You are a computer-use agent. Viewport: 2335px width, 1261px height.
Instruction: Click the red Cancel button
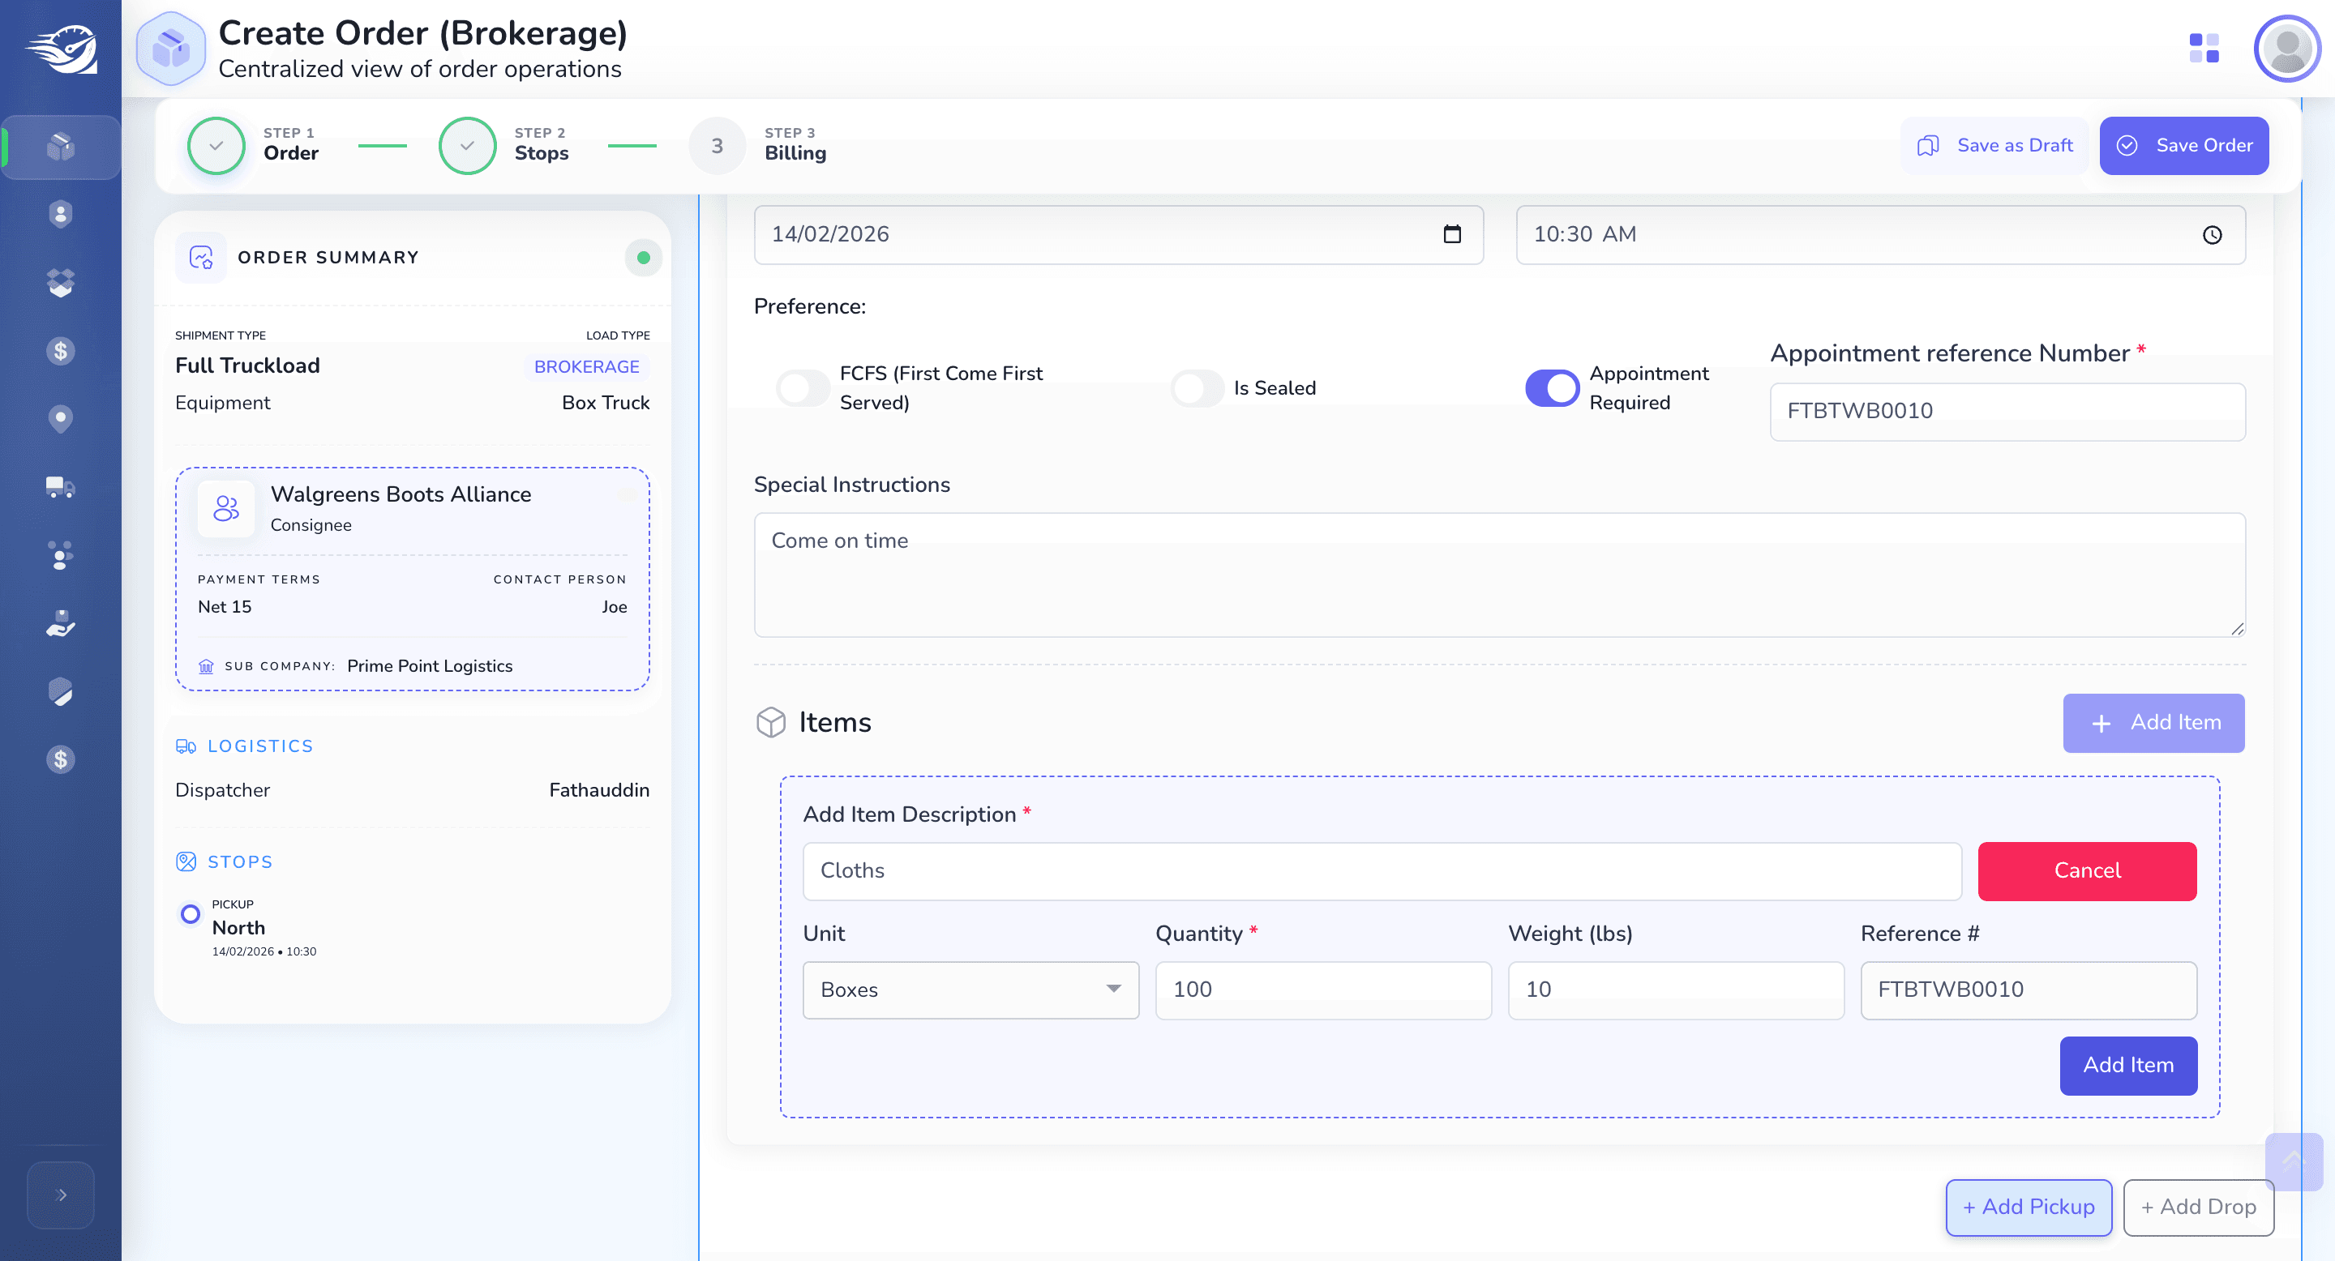2087,871
